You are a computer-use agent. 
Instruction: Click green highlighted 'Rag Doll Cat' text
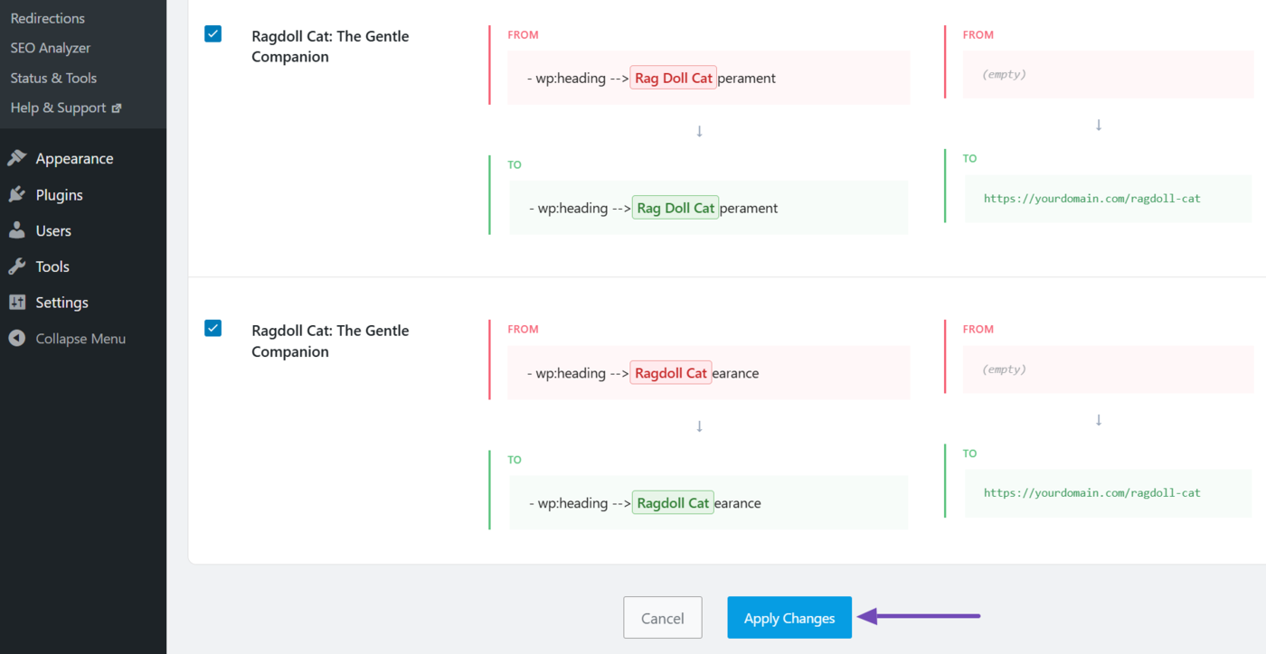[x=676, y=208]
